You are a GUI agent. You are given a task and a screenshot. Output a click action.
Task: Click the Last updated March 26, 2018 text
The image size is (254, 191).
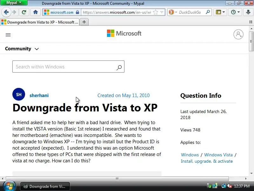pyautogui.click(x=204, y=115)
